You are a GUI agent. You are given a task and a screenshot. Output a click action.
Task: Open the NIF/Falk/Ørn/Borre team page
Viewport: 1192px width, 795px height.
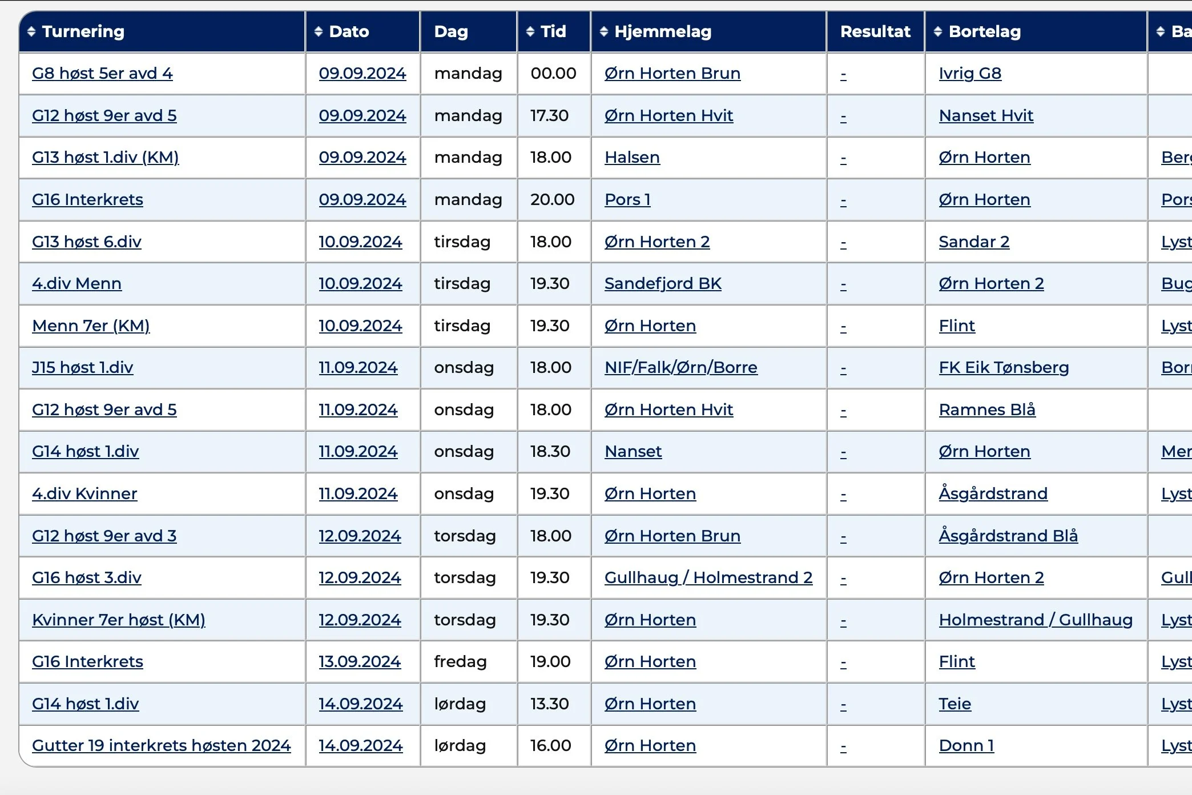click(x=680, y=368)
